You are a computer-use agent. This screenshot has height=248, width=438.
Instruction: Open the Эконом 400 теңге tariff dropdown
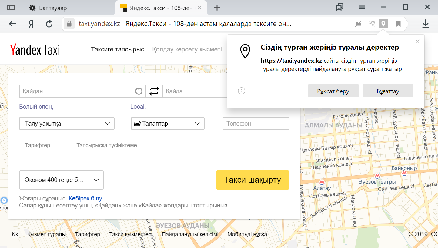[x=61, y=180]
